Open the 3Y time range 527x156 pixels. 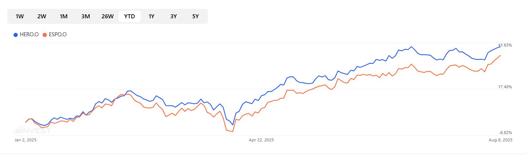click(173, 16)
